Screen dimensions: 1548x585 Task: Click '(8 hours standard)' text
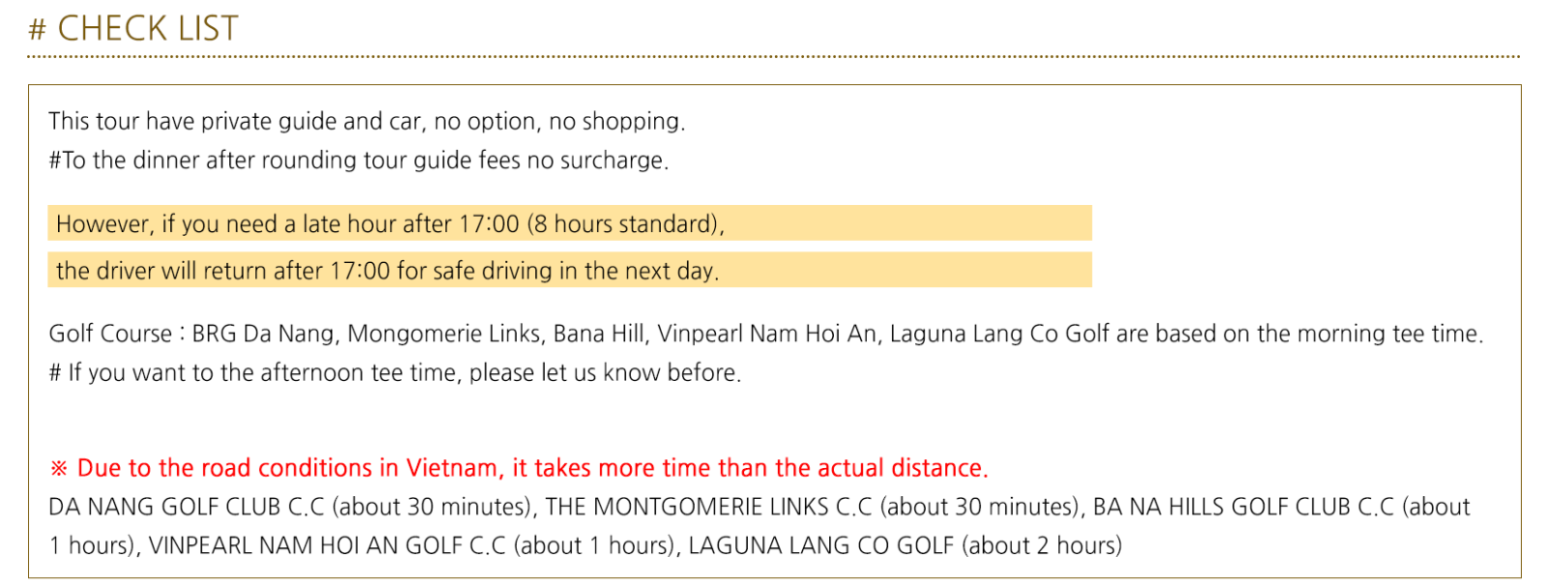coord(625,224)
